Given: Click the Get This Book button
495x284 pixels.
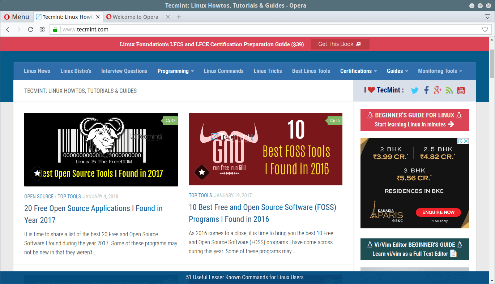Looking at the screenshot, I should click(340, 44).
